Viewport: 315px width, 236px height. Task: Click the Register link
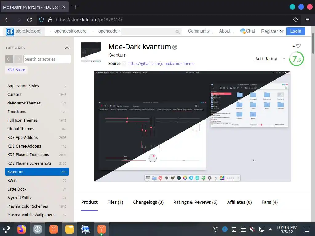269,31
